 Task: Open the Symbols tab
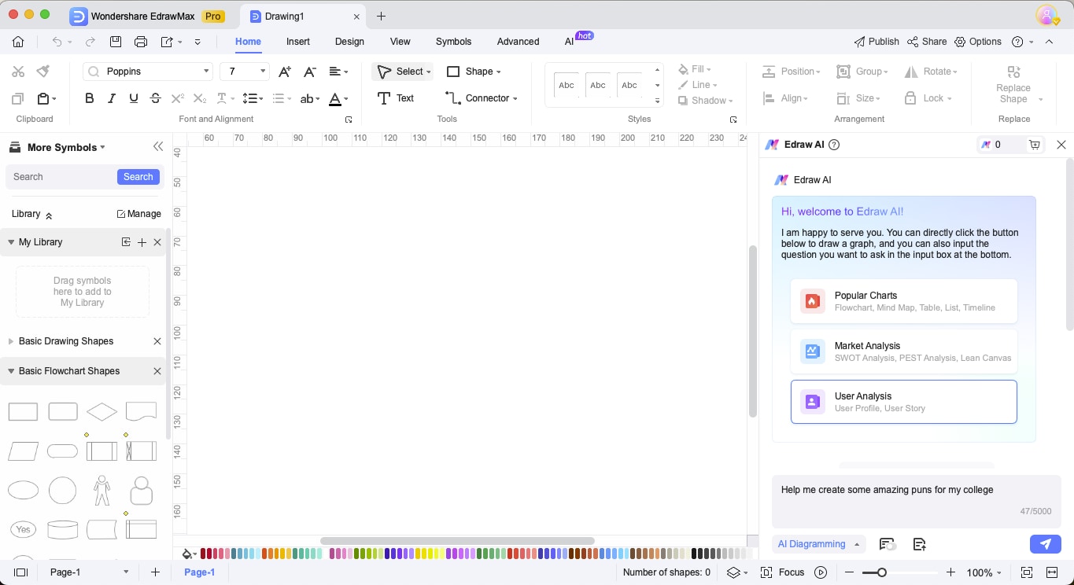454,42
